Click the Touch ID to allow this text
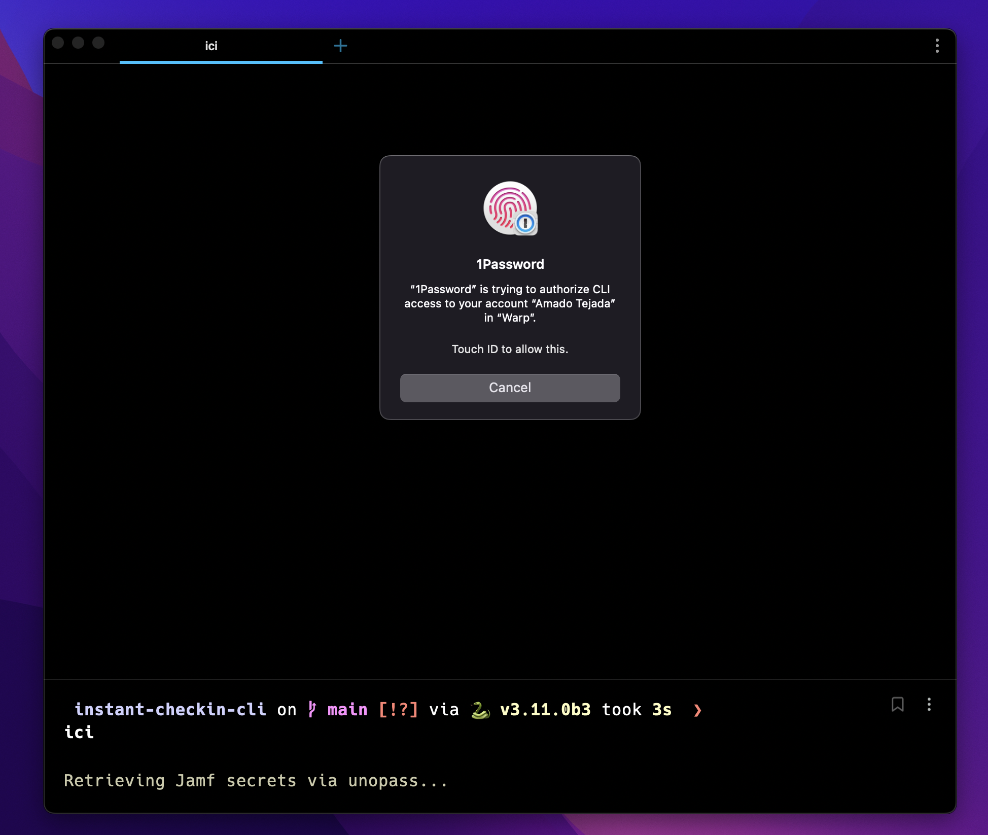This screenshot has height=835, width=988. click(x=510, y=349)
